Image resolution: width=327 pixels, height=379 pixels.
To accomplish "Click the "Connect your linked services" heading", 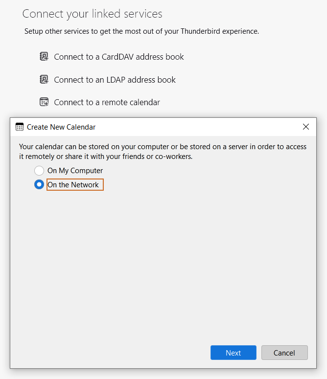I will pos(92,14).
